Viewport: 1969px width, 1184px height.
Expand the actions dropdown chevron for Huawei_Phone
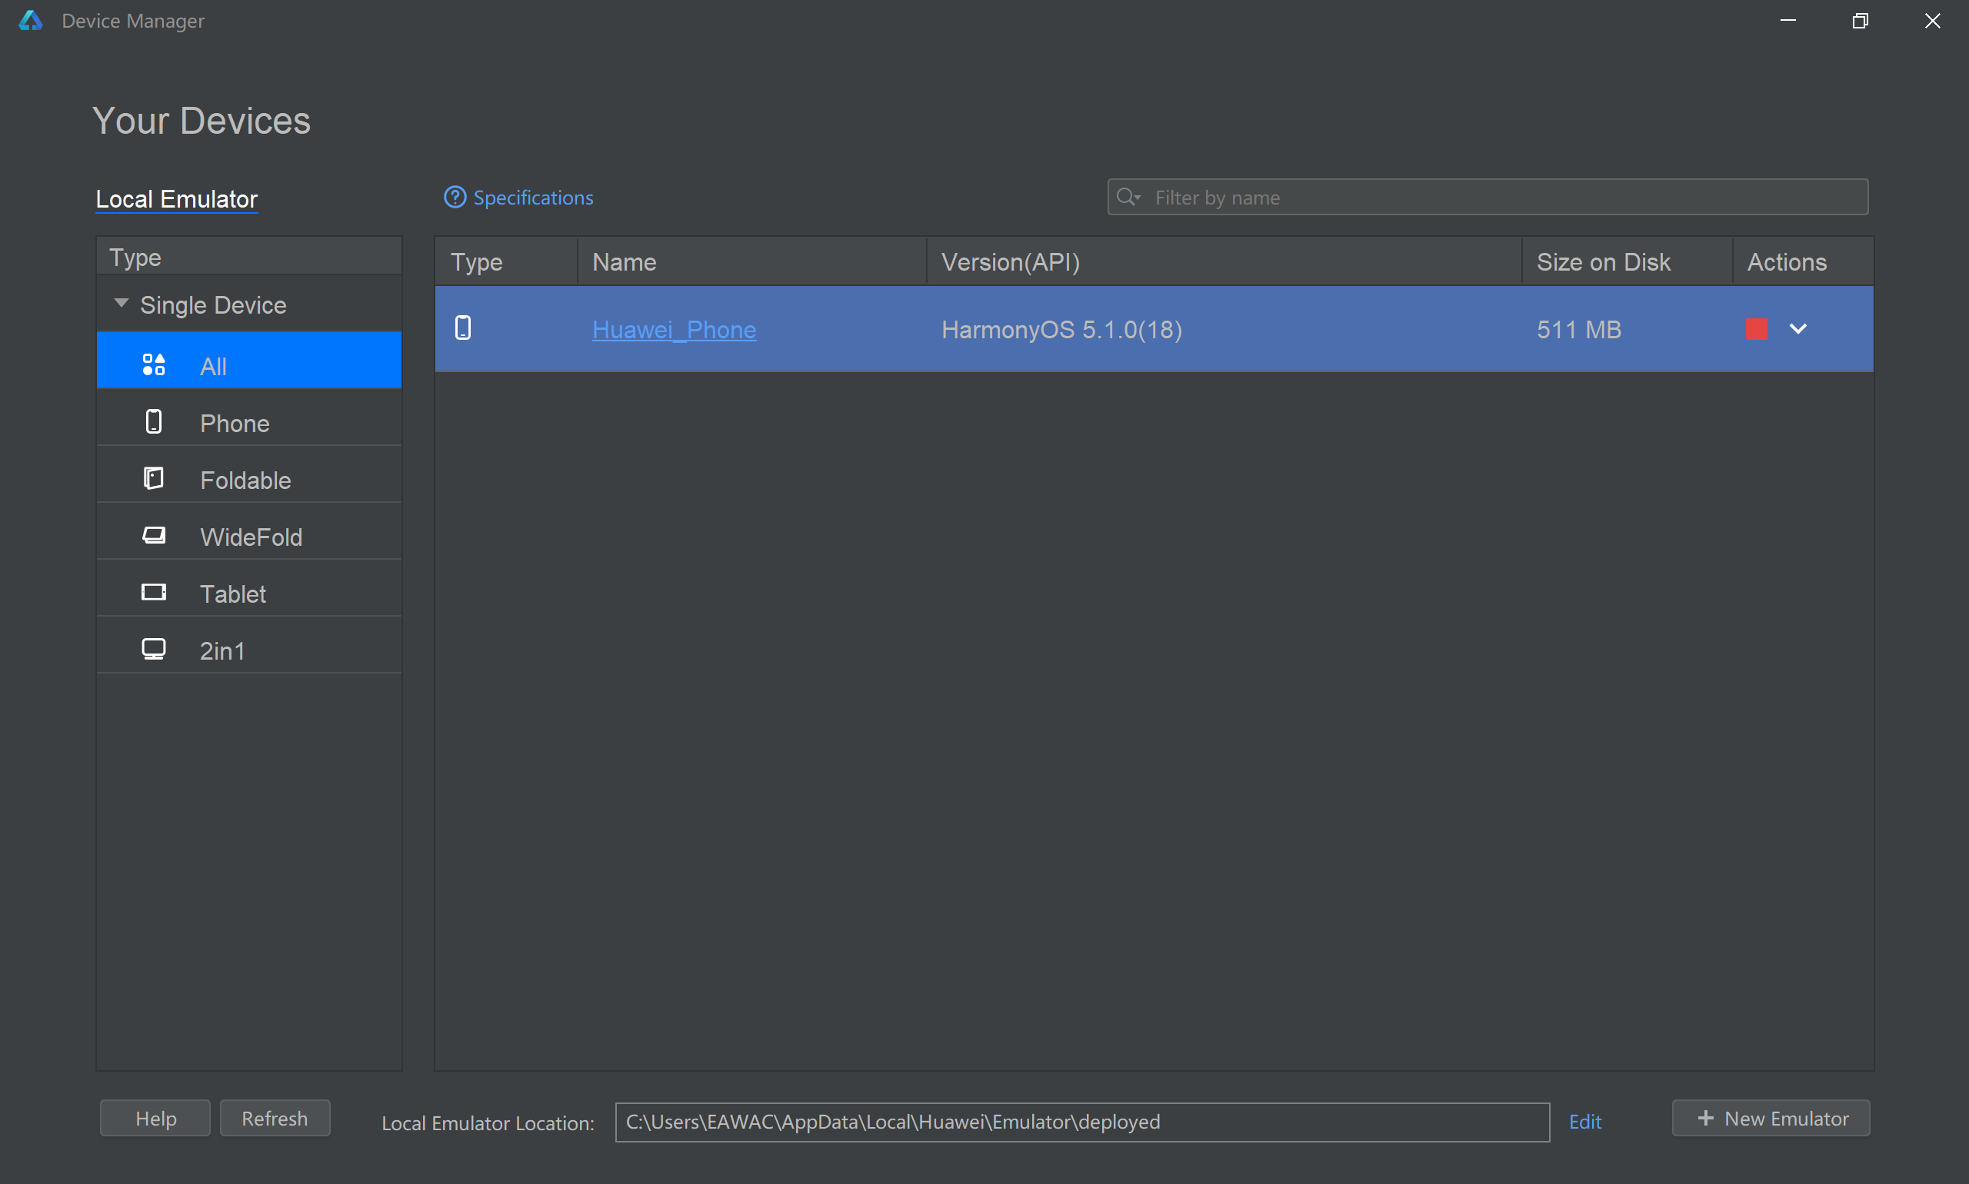point(1798,330)
